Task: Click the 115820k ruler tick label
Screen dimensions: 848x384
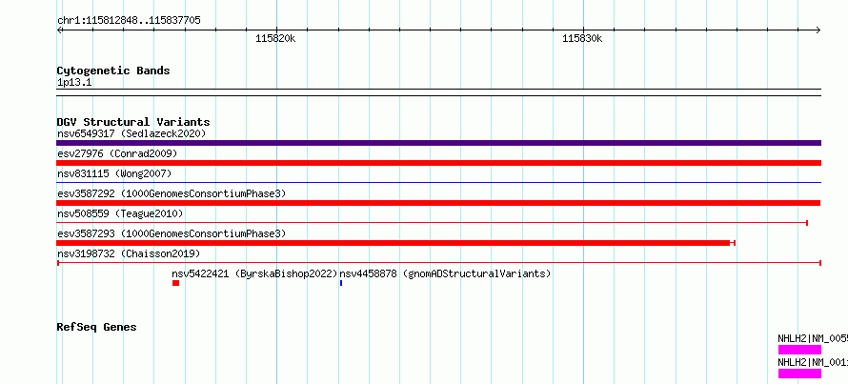Action: coord(275,38)
